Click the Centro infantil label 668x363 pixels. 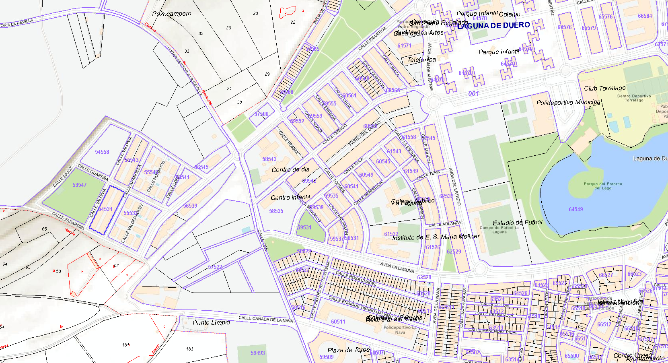click(290, 198)
